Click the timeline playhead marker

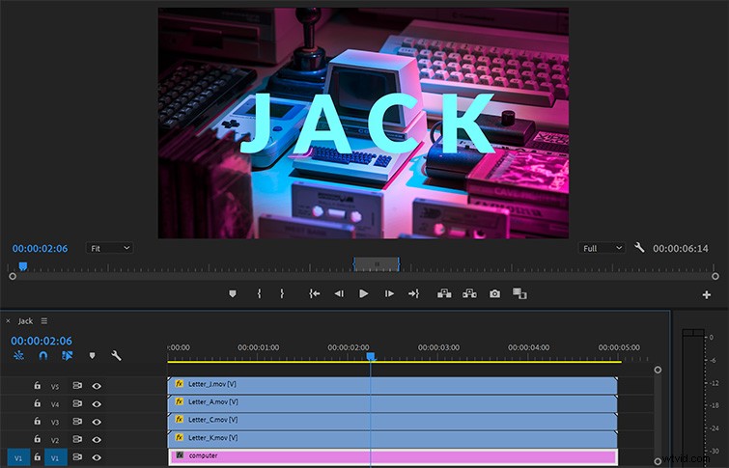click(370, 356)
